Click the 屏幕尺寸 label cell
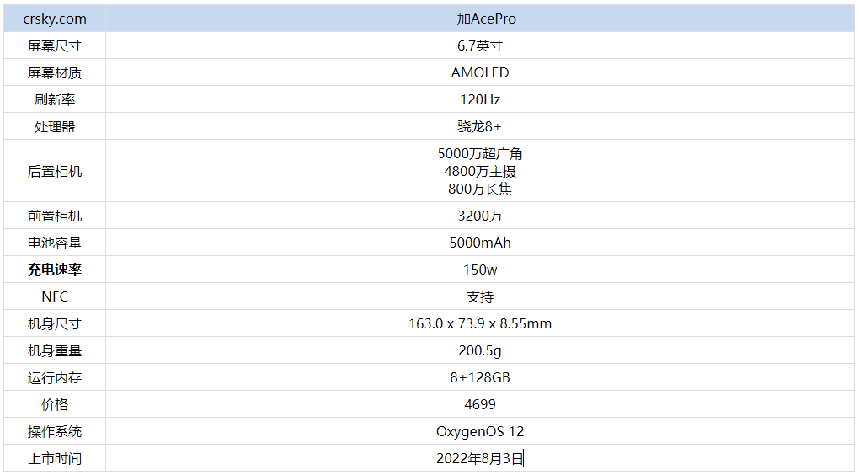 tap(55, 45)
